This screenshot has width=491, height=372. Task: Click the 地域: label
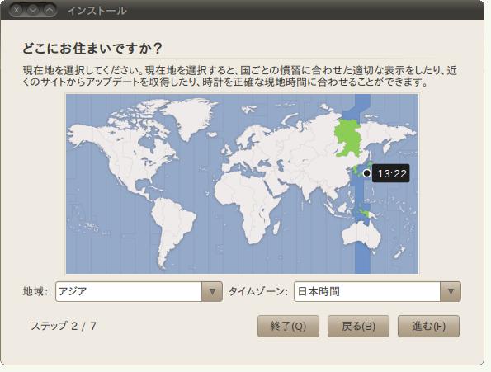[35, 291]
